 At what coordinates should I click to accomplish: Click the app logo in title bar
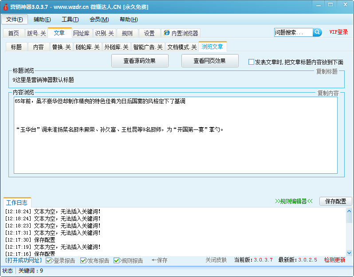[x=5, y=7]
